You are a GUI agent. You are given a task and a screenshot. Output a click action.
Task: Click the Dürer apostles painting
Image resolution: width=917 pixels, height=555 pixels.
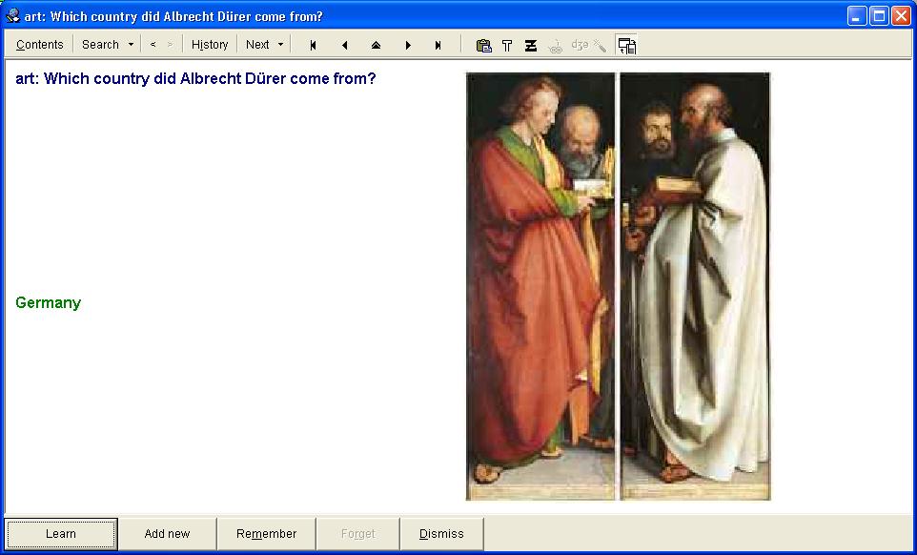click(x=618, y=286)
